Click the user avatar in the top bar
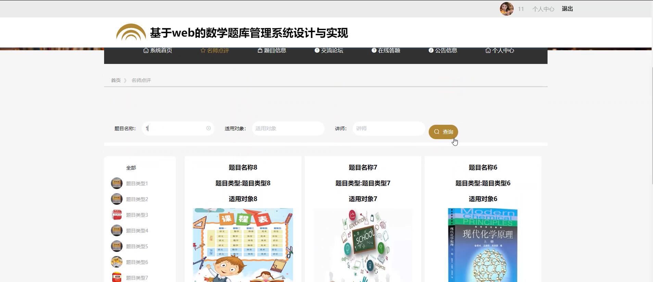Image resolution: width=653 pixels, height=282 pixels. [x=506, y=9]
